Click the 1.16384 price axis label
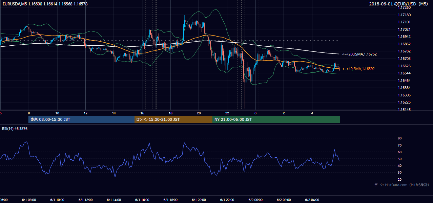Screen dimensions: 433x203 tap(405, 88)
